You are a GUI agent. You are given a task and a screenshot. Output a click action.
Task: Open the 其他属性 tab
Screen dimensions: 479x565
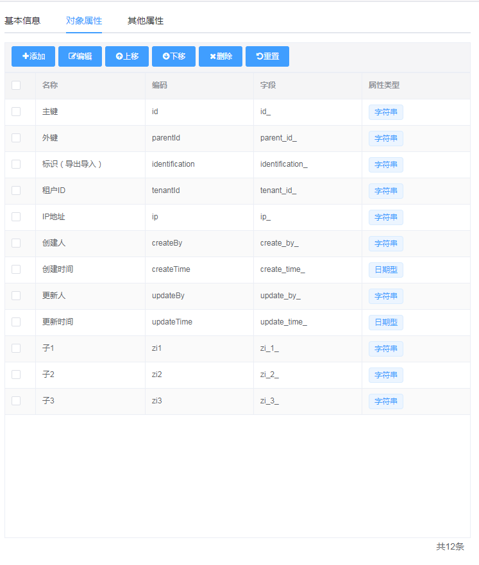coord(146,21)
